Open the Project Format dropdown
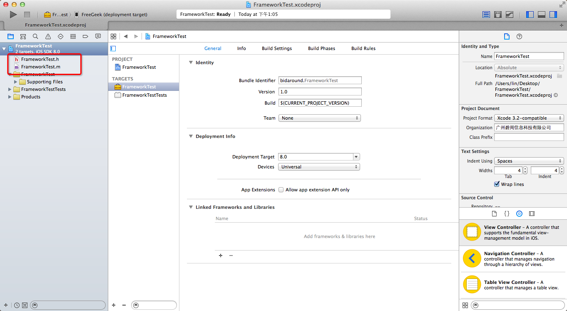This screenshot has height=311, width=567. pos(529,118)
